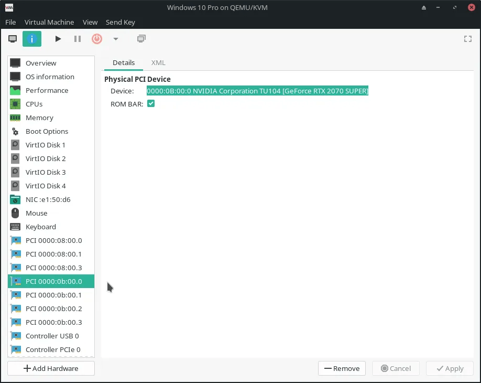The image size is (481, 383).
Task: Select Controller USB 0 entry
Action: click(x=51, y=336)
